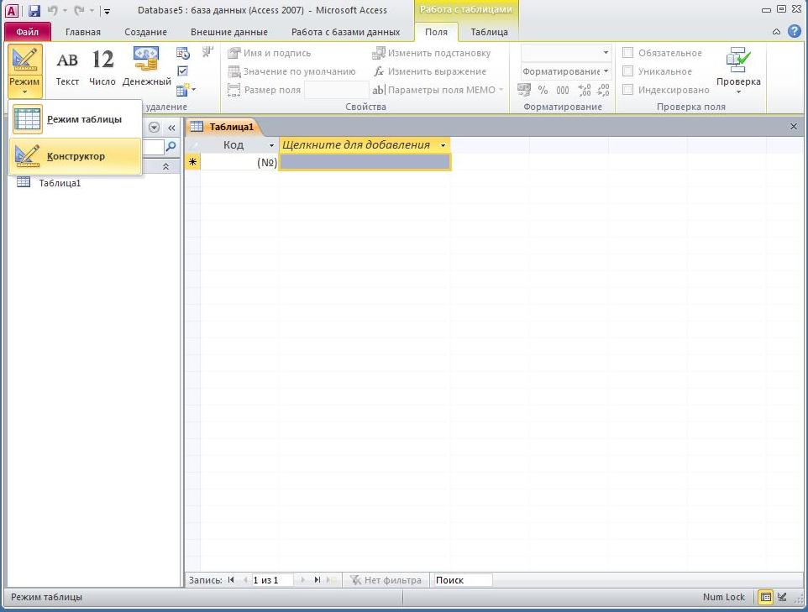This screenshot has height=612, width=808.
Task: Click the Размер поля input box
Action: click(x=337, y=90)
